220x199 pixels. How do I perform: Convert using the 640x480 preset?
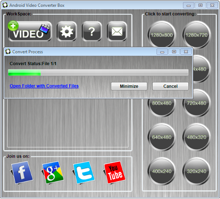pyautogui.click(x=162, y=137)
